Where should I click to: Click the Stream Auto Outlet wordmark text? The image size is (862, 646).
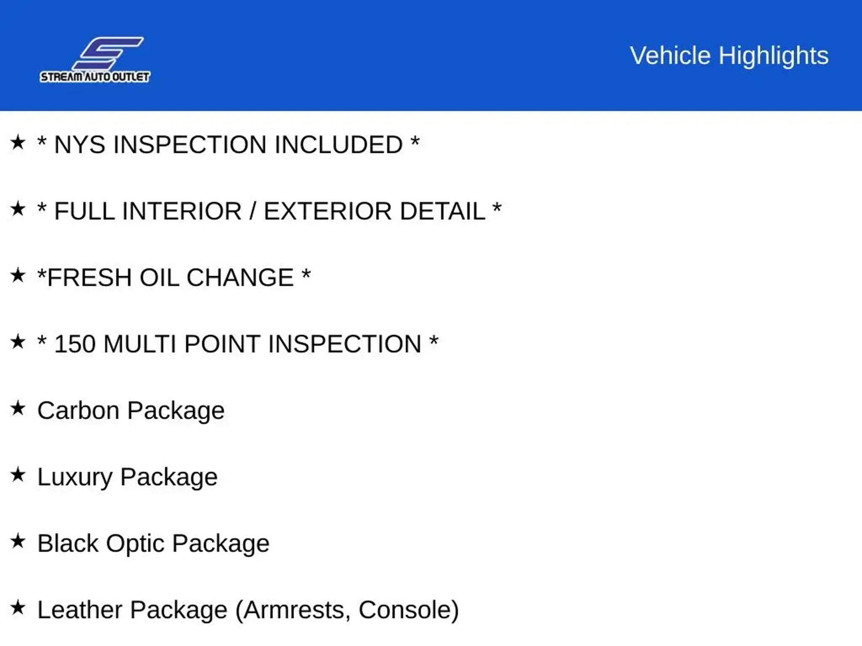point(95,77)
